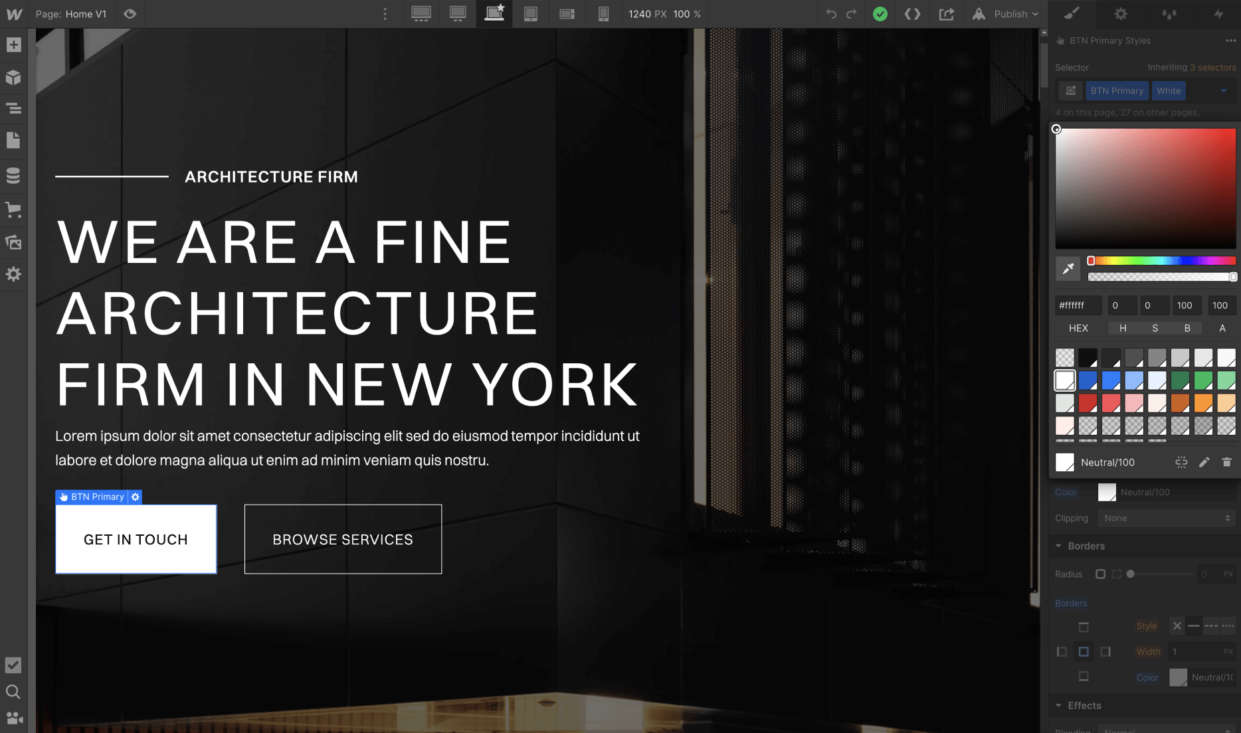Expand the Effects section

click(x=1059, y=705)
